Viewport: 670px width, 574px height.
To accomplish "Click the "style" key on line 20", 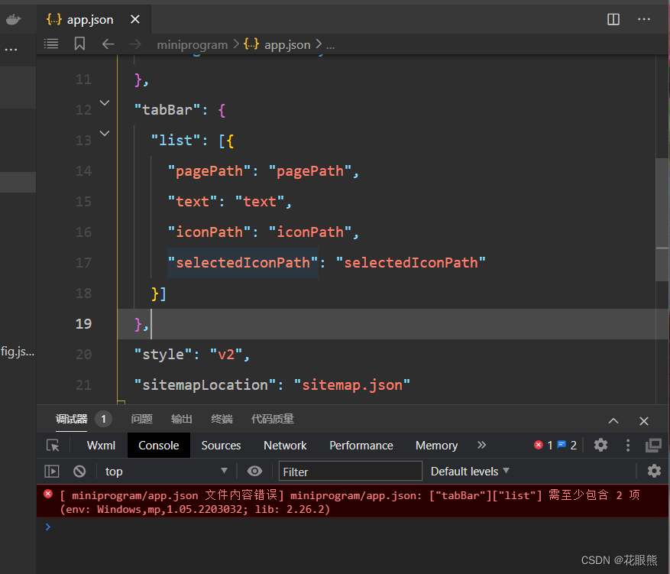I will (163, 355).
